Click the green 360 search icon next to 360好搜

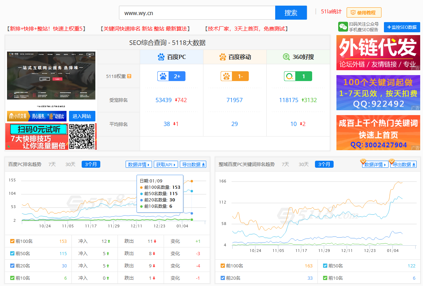286,57
